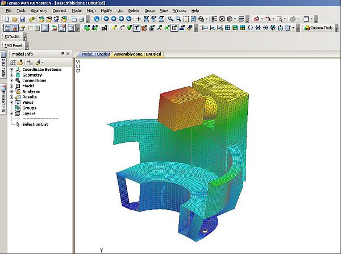Click the dashed rectangle zoom window icon

(186, 19)
